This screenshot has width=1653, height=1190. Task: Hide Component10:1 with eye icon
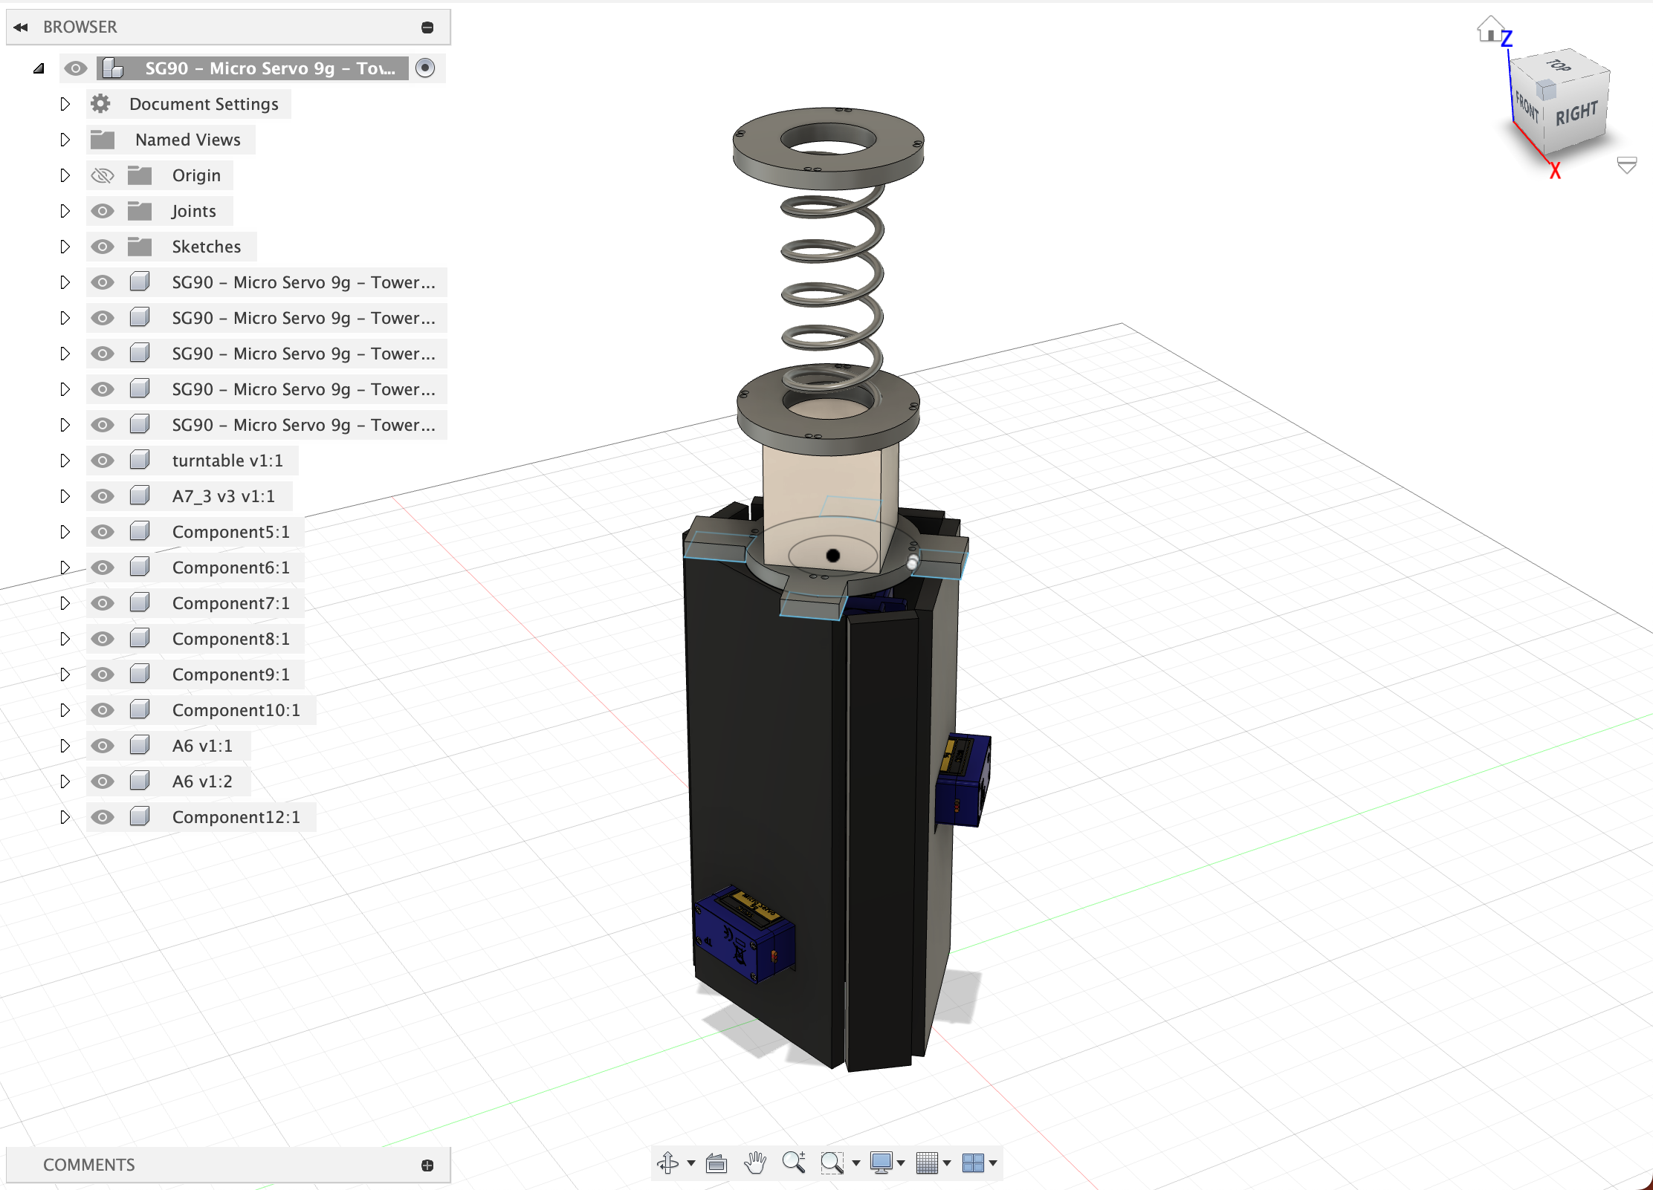click(102, 710)
